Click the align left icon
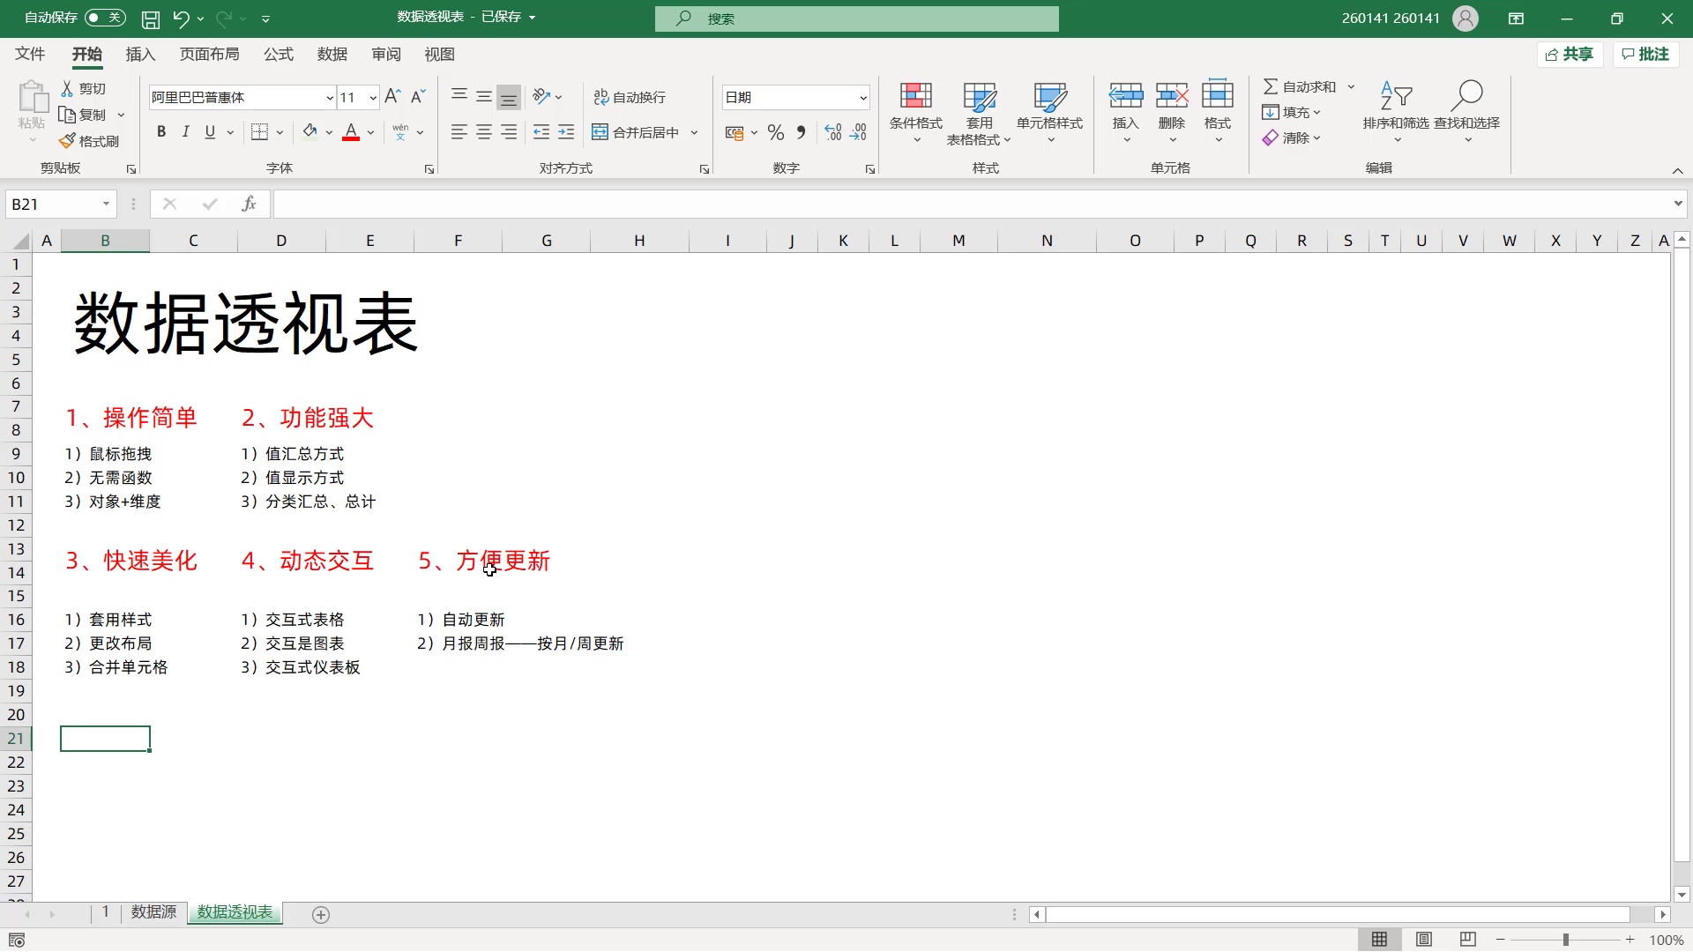This screenshot has height=952, width=1693. point(459,132)
